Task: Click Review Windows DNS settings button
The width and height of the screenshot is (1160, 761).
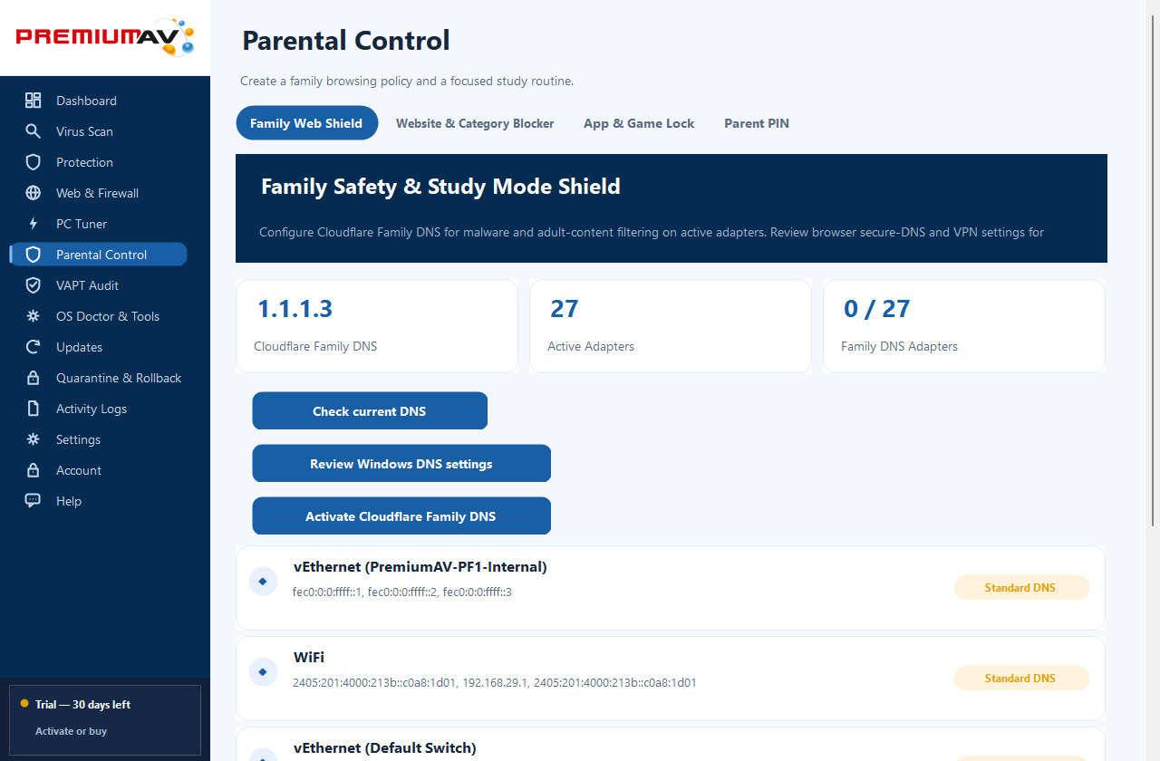Action: (401, 464)
